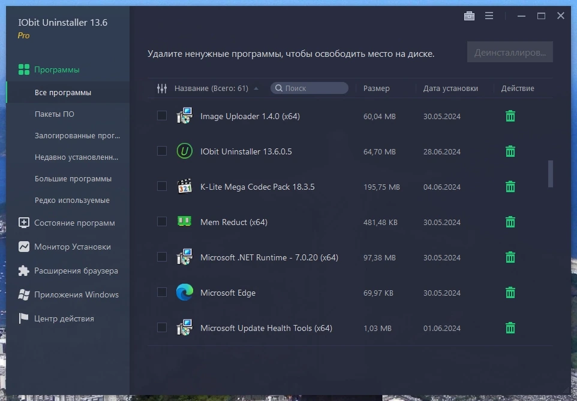Image resolution: width=577 pixels, height=401 pixels.
Task: Click the 69,97 KB size value
Action: 378,293
